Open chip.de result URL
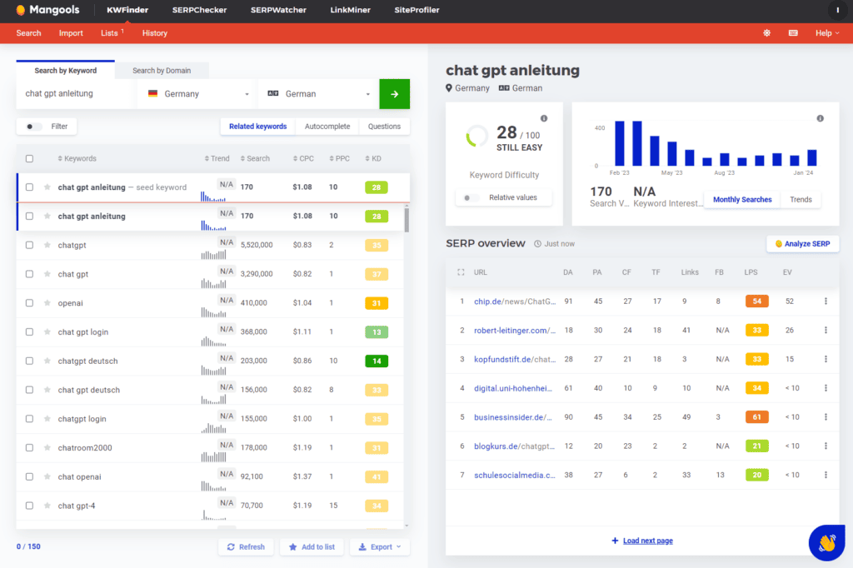Viewport: 853px width, 568px height. tap(515, 301)
